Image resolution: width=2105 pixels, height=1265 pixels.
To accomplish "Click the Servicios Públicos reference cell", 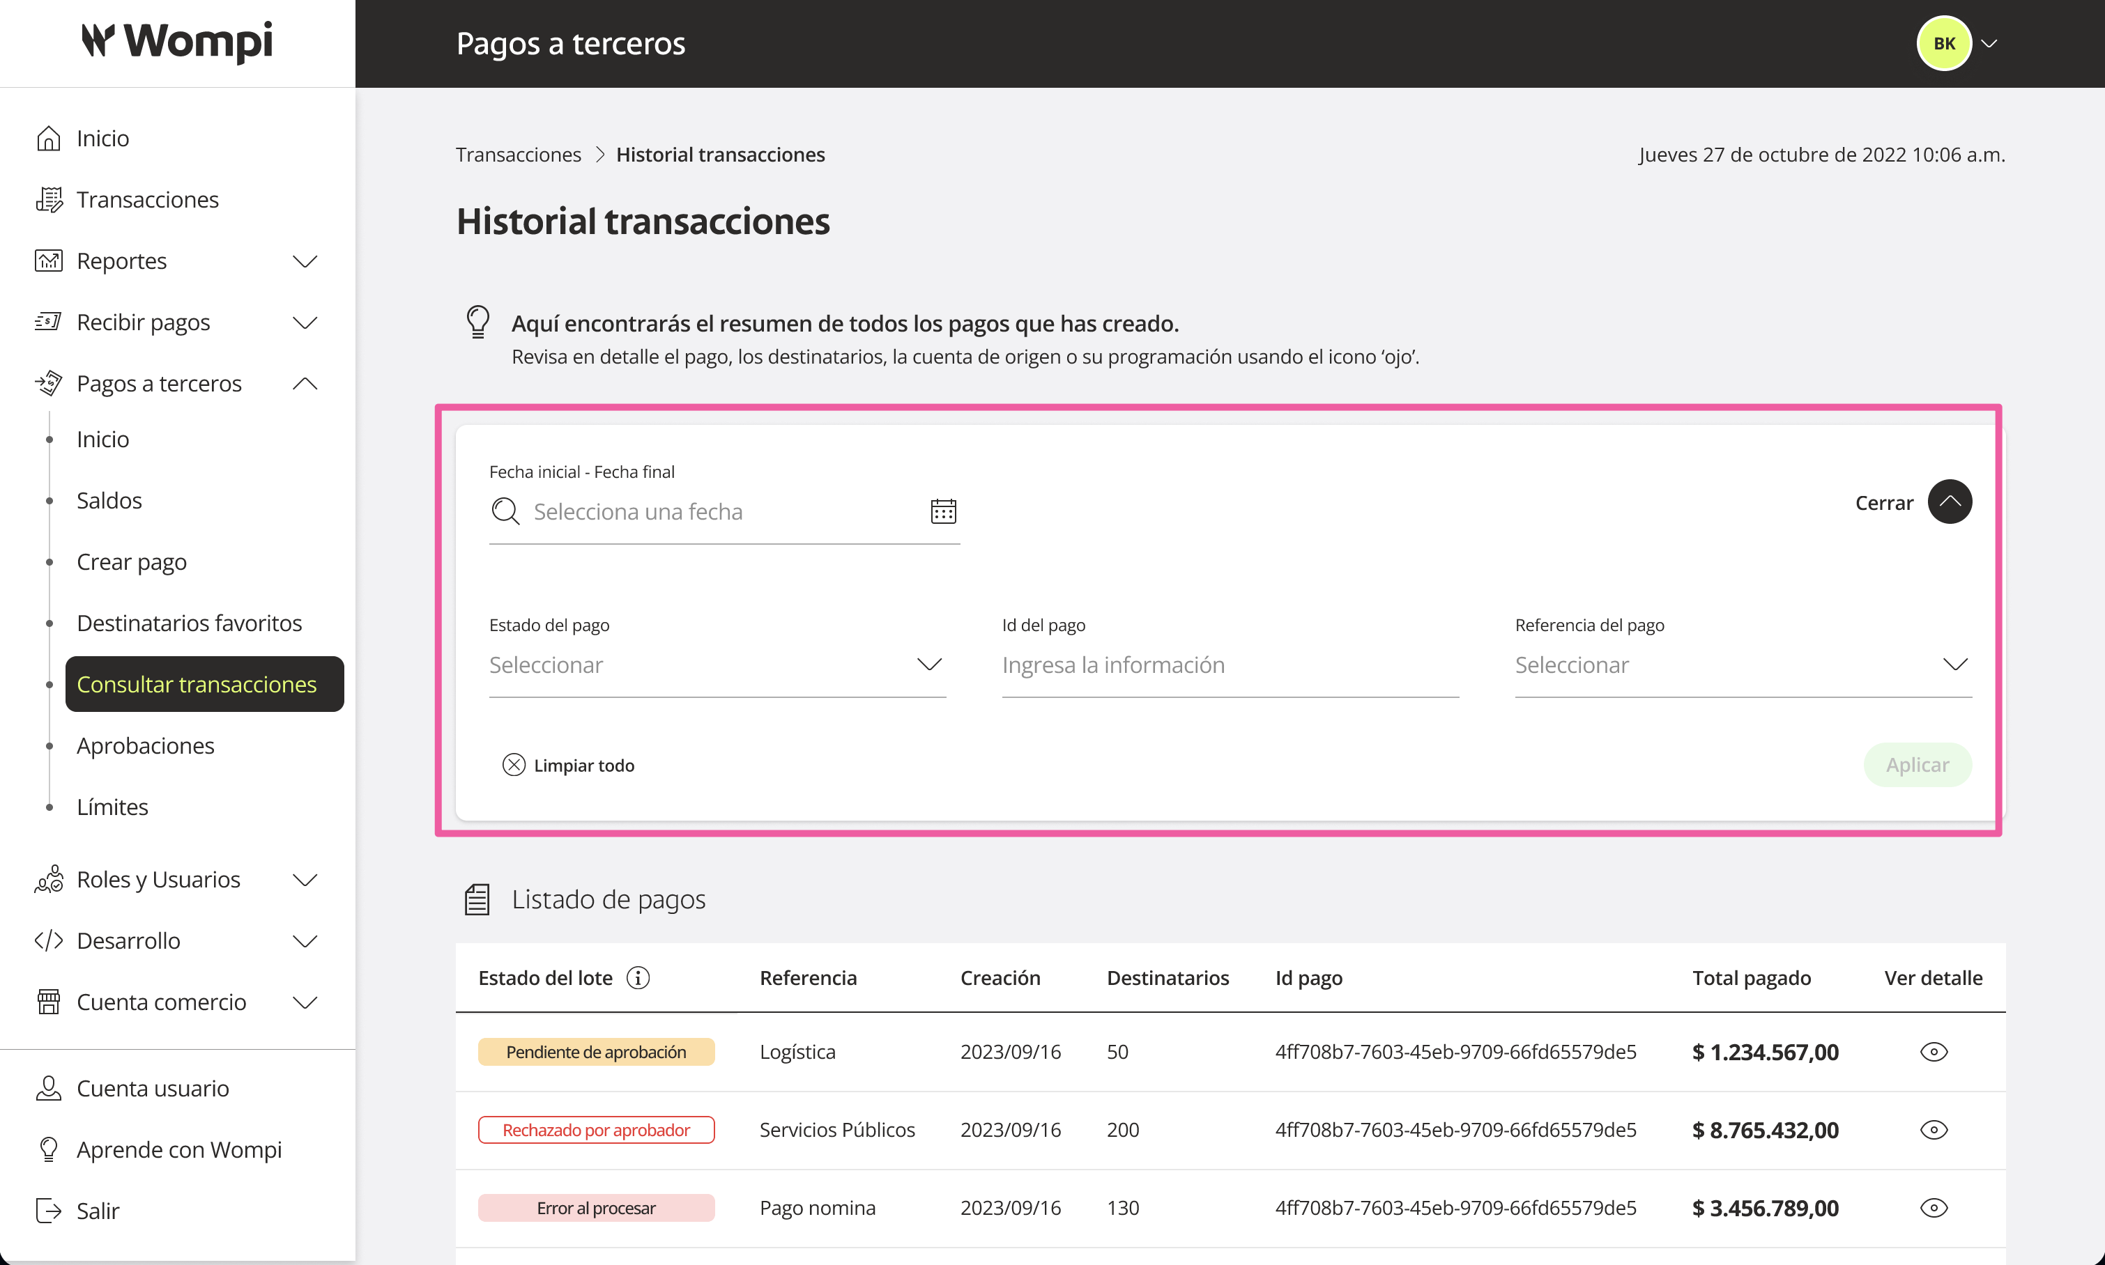I will 836,1129.
